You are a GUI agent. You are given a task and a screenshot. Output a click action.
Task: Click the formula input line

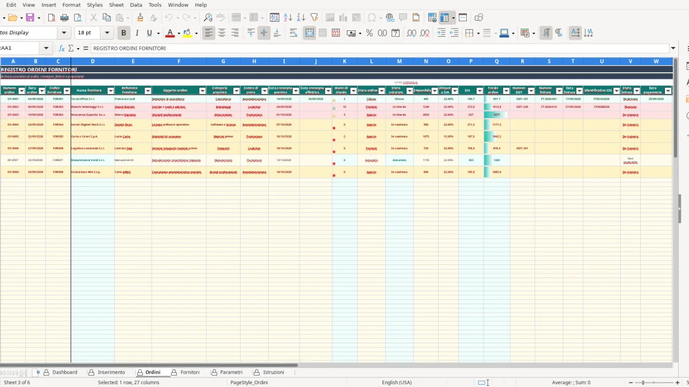pyautogui.click(x=379, y=49)
